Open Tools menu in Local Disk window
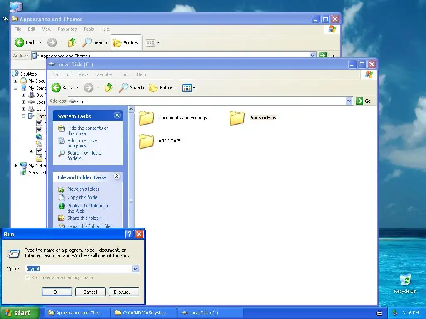The image size is (426, 319). [125, 74]
